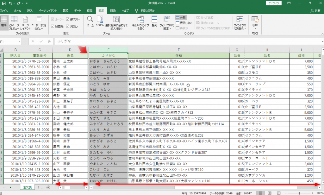
Task: Set zoom to 100% in ribbon
Action: [x=100, y=21]
